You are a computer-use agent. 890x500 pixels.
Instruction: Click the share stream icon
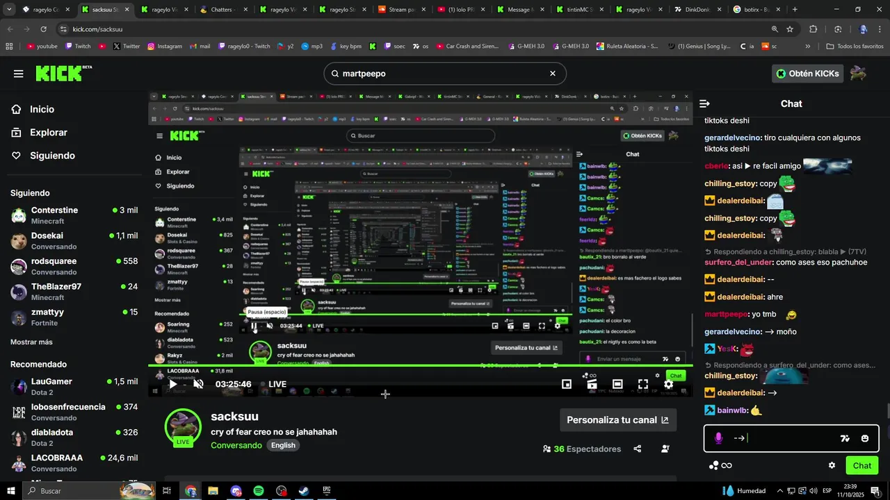(638, 449)
